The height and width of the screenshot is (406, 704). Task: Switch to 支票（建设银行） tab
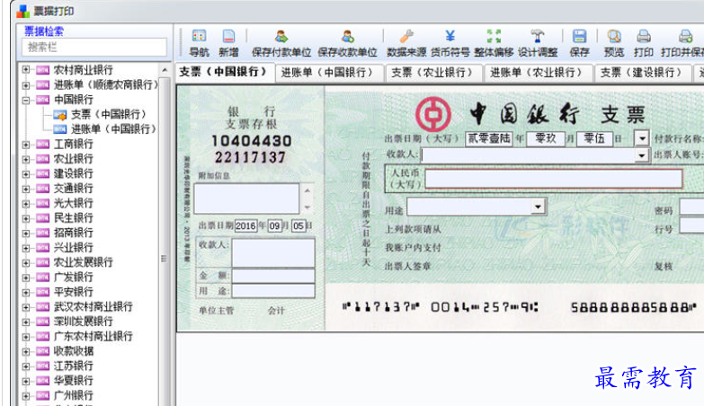[x=643, y=73]
